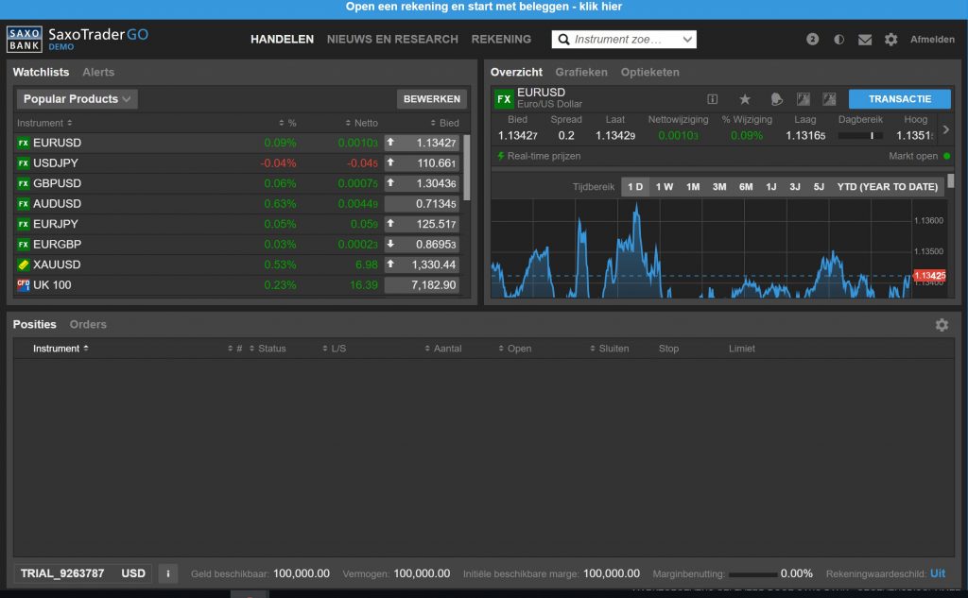Select the 1 D time range
This screenshot has width=968, height=598.
pos(635,187)
